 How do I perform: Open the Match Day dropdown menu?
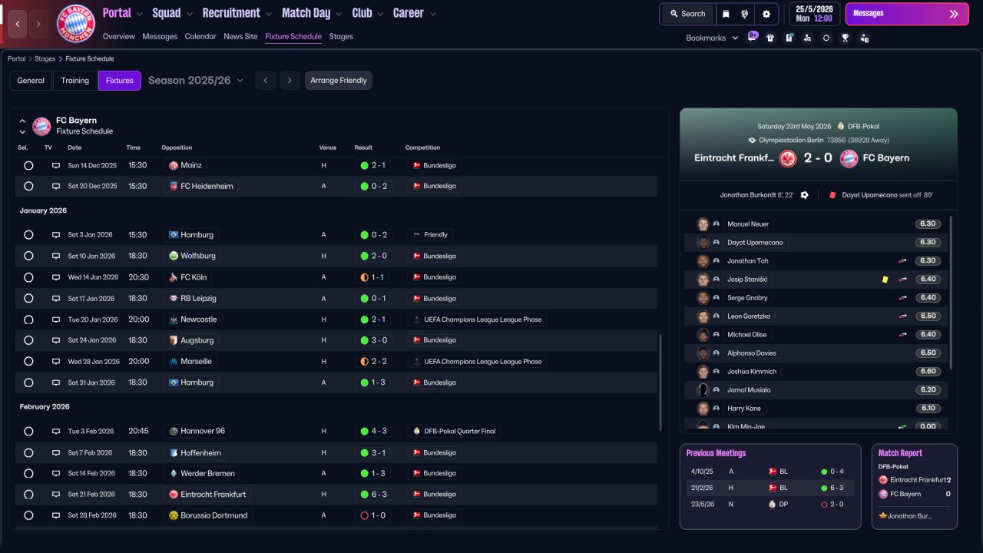point(313,13)
